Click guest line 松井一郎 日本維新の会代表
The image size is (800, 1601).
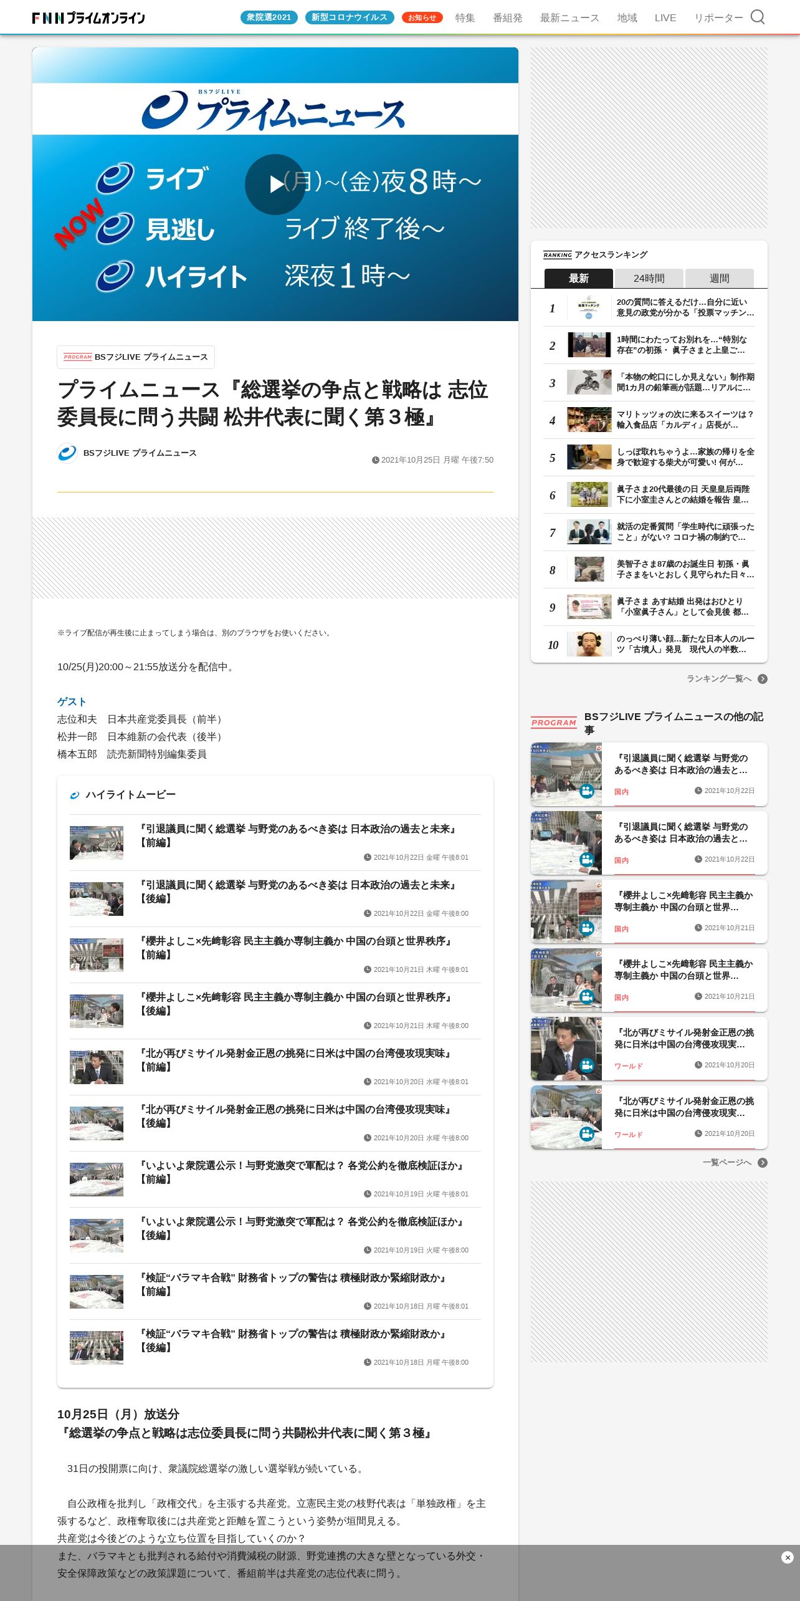click(142, 737)
